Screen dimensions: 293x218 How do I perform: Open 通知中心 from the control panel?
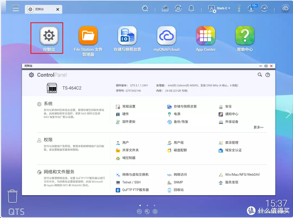[x=228, y=114]
